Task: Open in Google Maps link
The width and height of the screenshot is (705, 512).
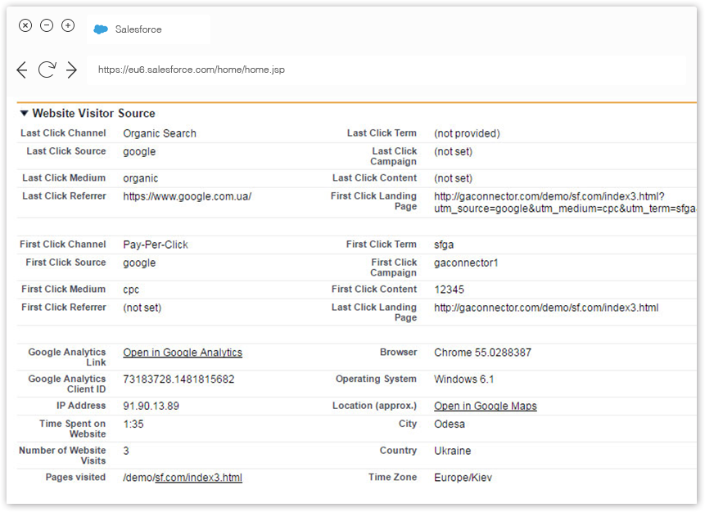Action: [x=485, y=406]
